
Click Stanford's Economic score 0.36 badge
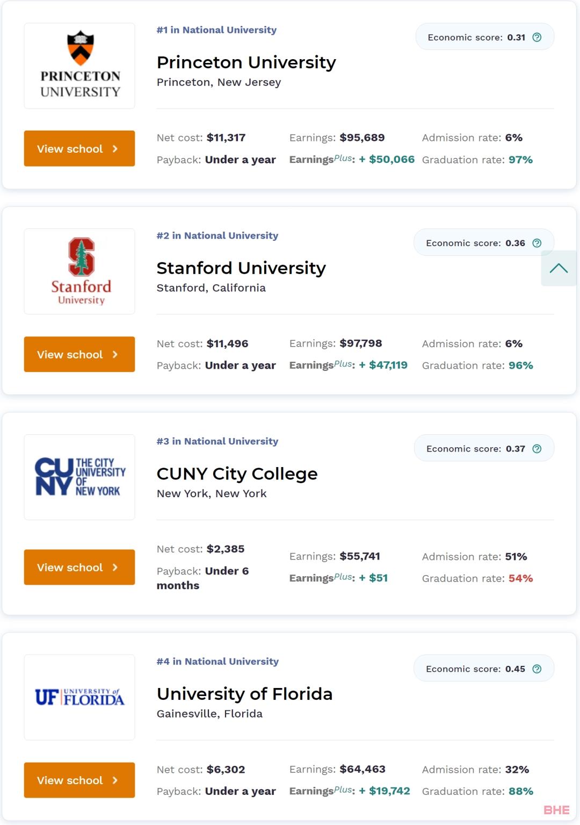tap(483, 243)
